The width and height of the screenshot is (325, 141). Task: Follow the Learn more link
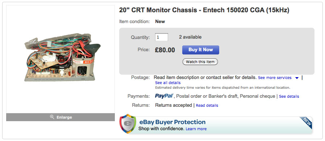196,129
